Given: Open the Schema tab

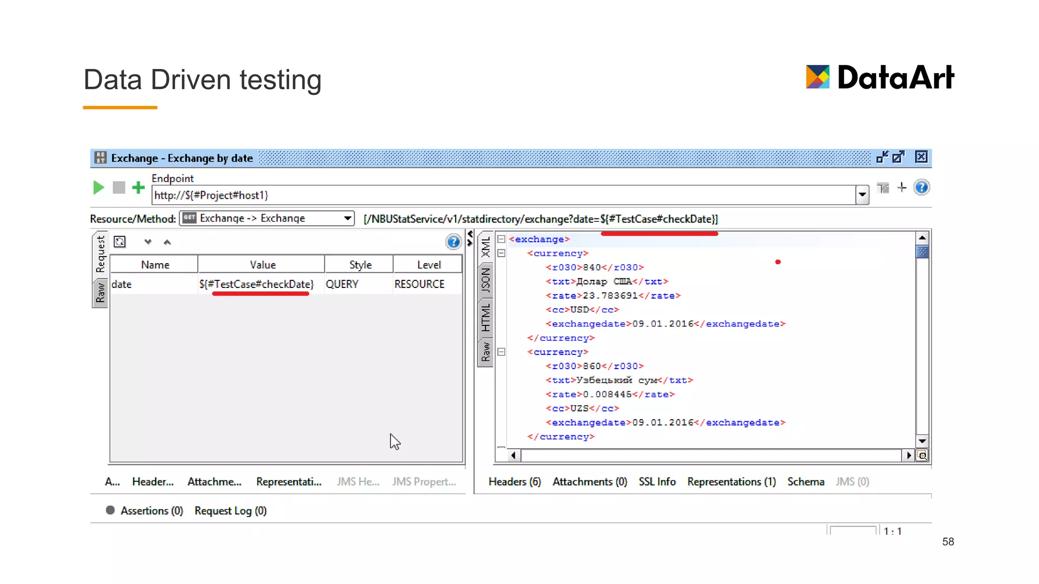Looking at the screenshot, I should coord(806,482).
